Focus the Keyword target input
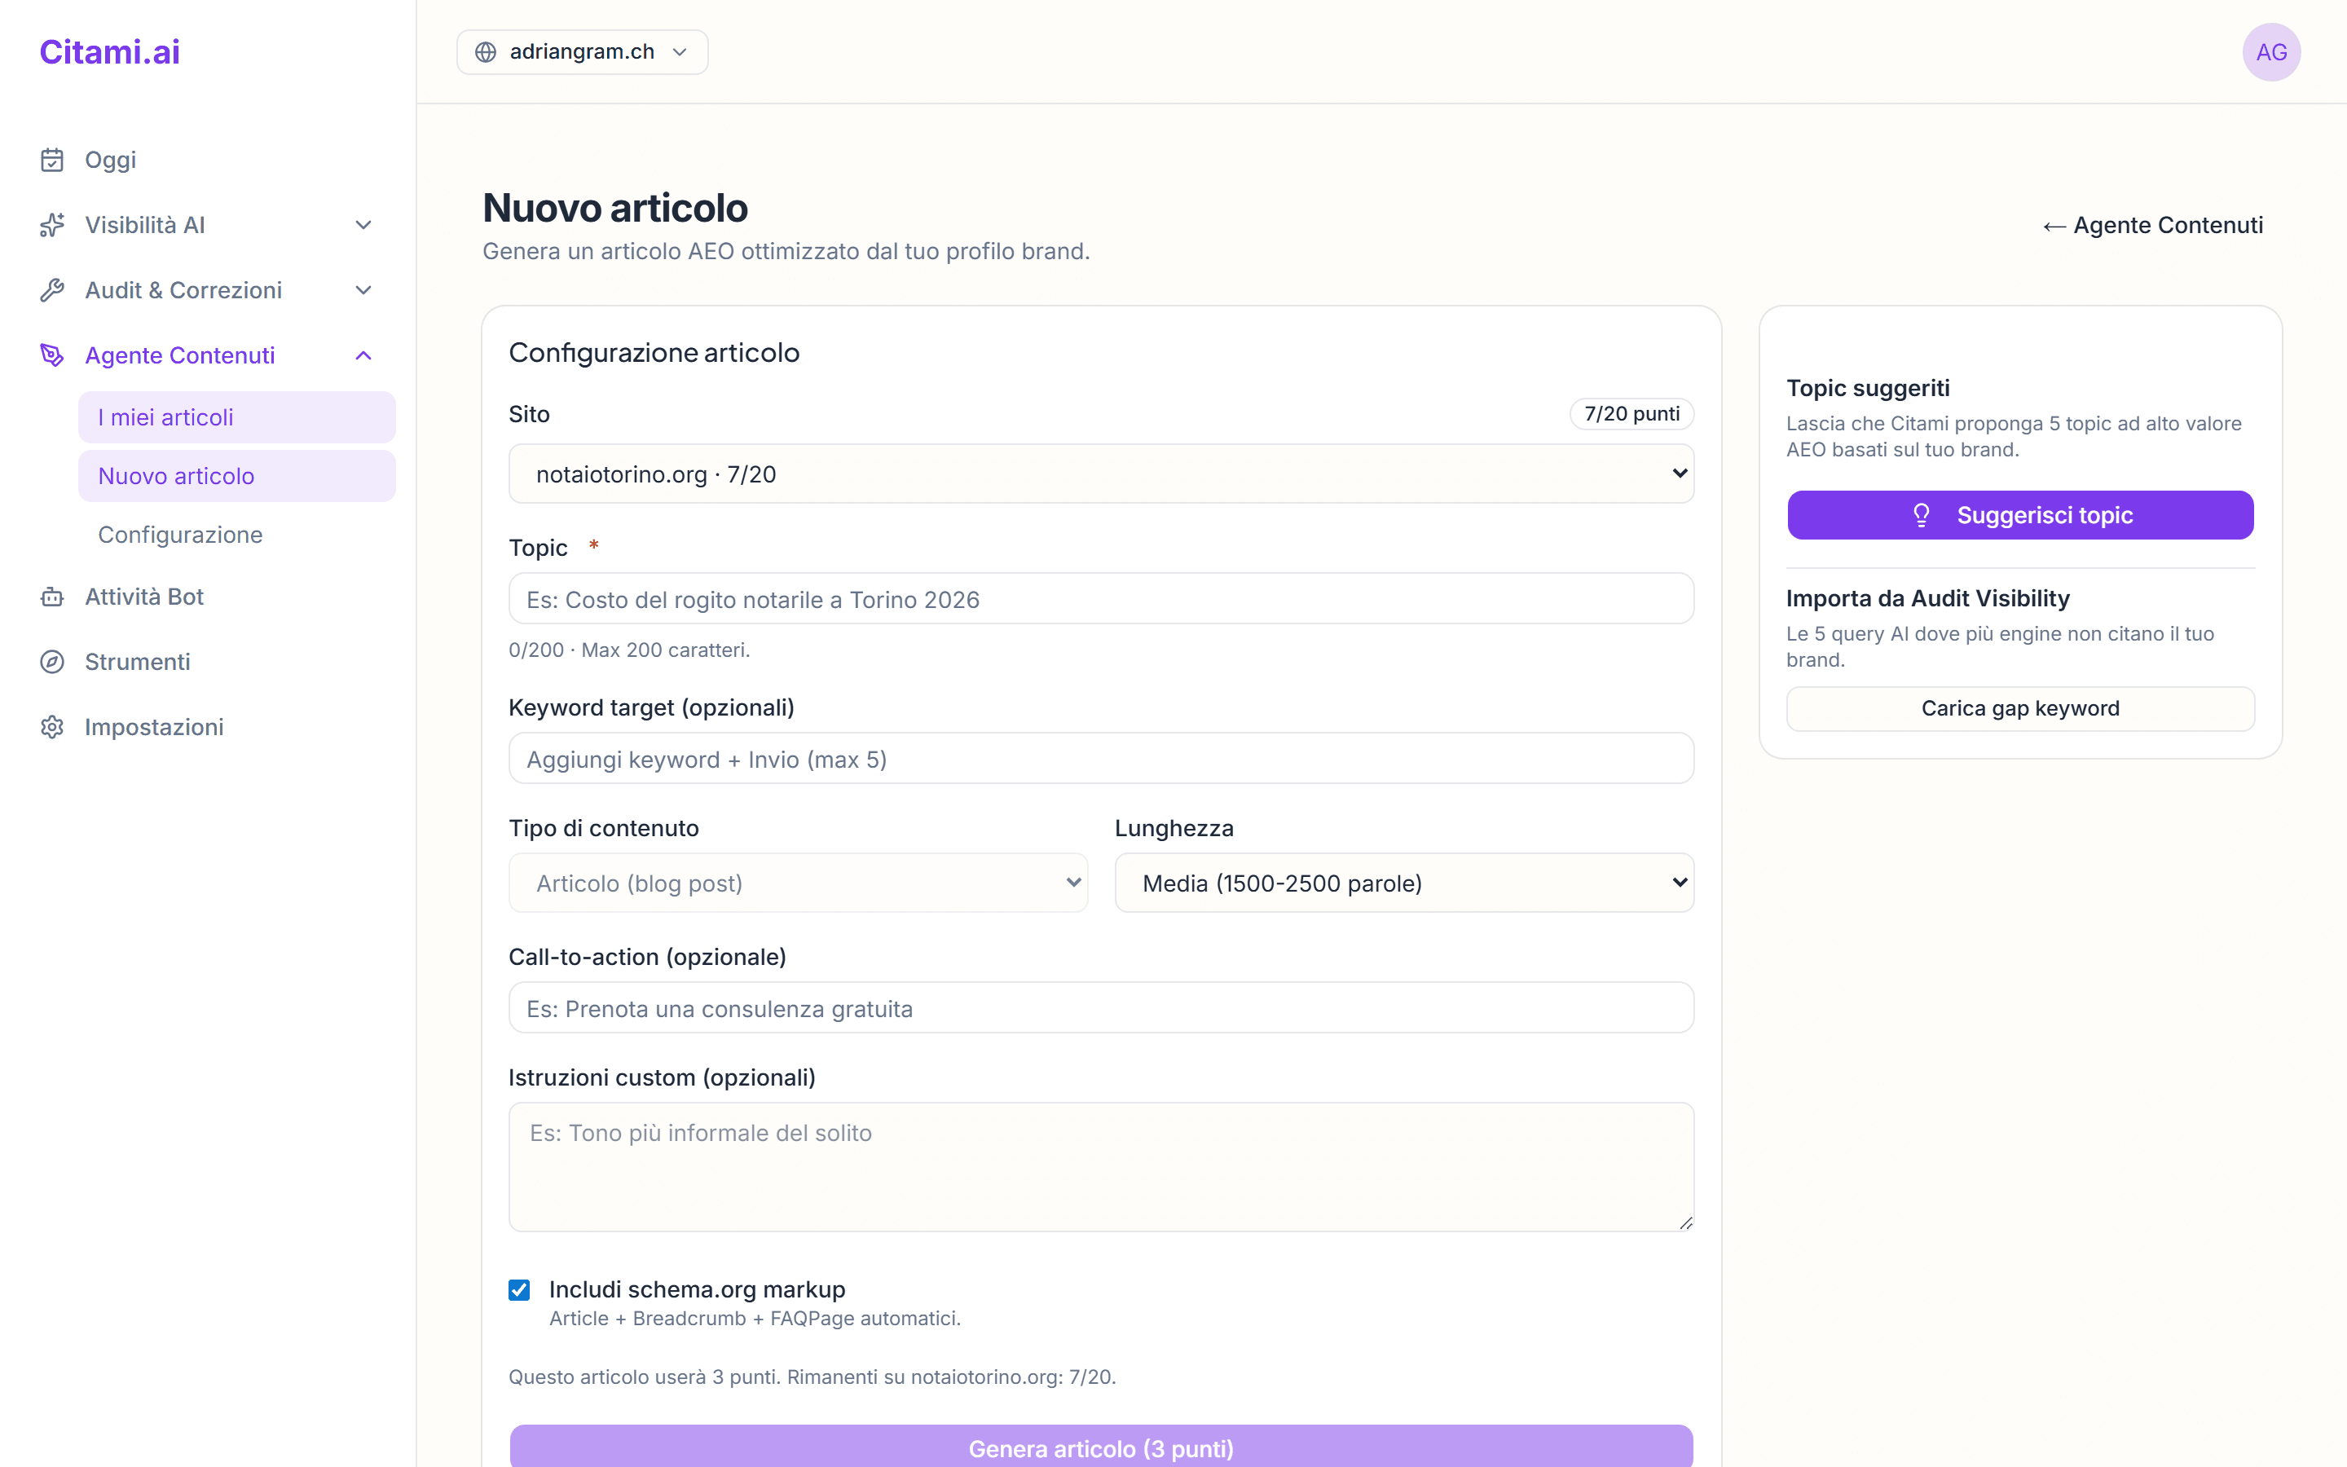Image resolution: width=2347 pixels, height=1467 pixels. click(1101, 759)
